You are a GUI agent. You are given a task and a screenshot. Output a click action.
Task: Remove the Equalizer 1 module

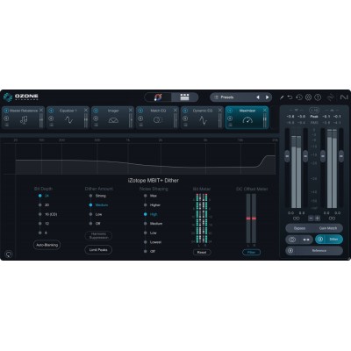point(86,111)
